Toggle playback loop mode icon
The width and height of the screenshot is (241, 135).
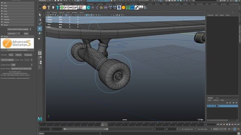click(229, 129)
